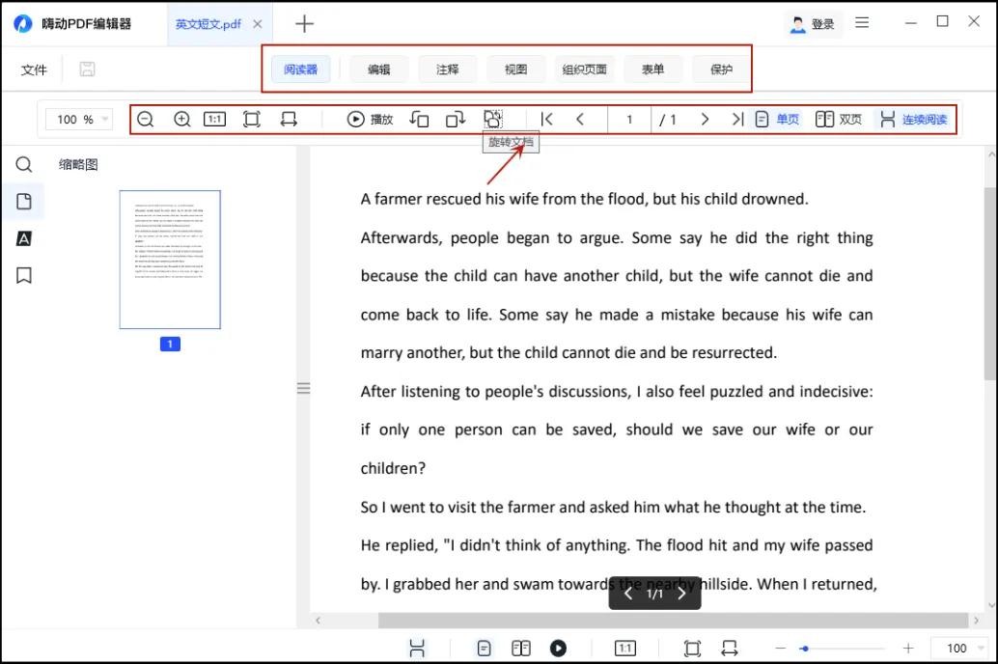Click the rotate document icon
This screenshot has width=998, height=664.
click(x=493, y=119)
